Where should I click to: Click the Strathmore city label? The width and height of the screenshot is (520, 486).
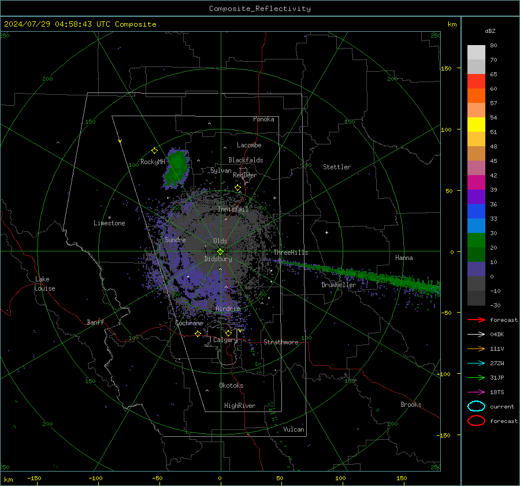tap(281, 342)
